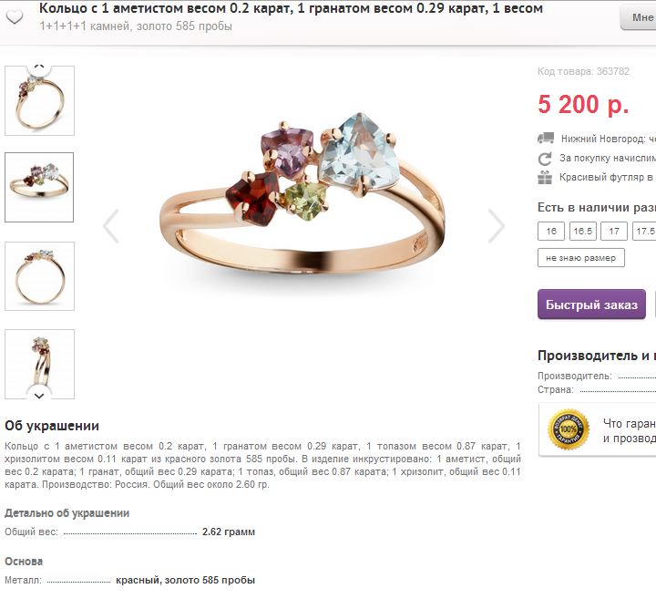Click the main ring product image

[303, 197]
